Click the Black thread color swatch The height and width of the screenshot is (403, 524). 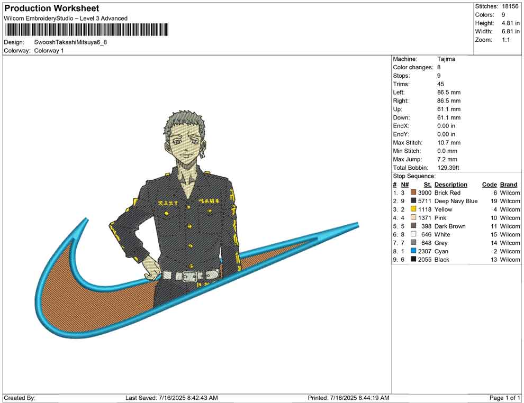point(413,259)
